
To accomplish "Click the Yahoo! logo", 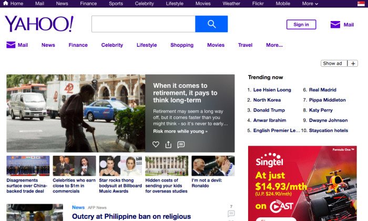I will (x=39, y=24).
